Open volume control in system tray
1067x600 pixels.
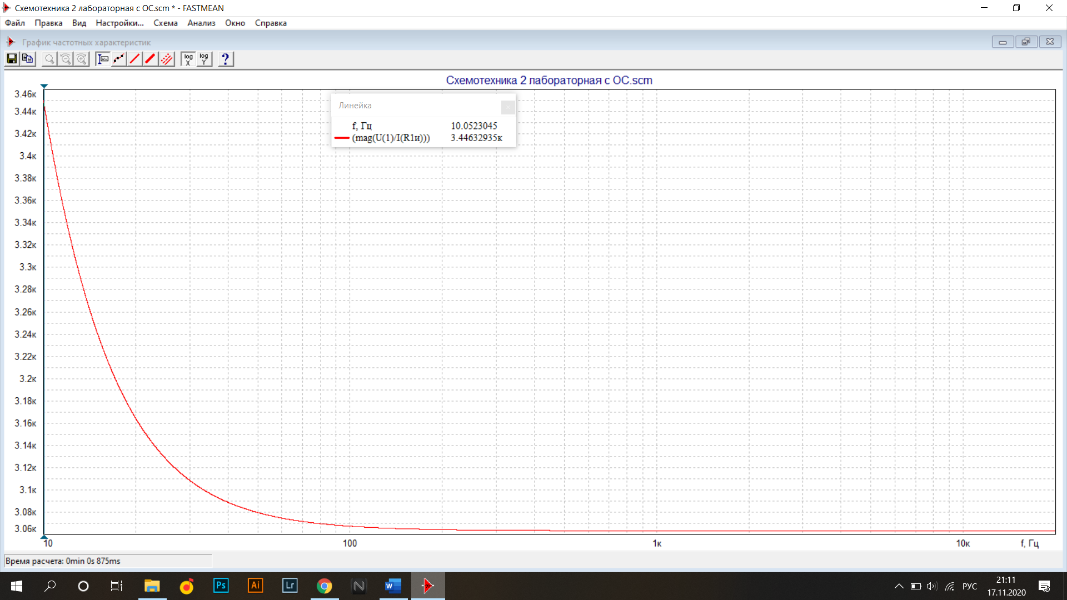pyautogui.click(x=932, y=586)
